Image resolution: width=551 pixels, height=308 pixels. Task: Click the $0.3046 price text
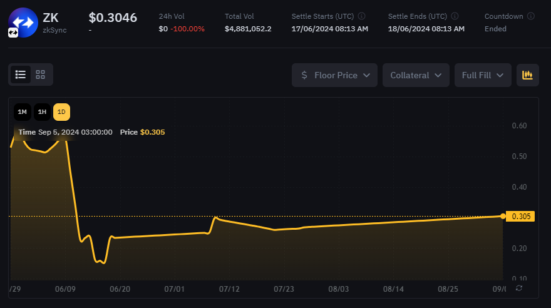pyautogui.click(x=113, y=18)
